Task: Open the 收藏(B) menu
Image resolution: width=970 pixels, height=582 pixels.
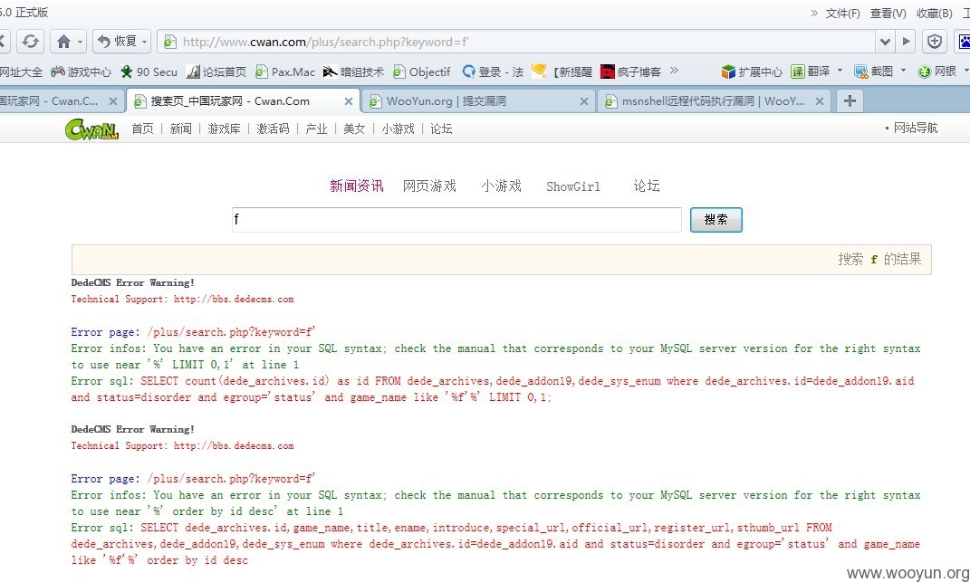Action: (934, 13)
